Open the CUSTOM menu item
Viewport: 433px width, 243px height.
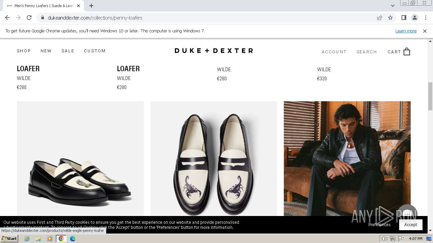(x=95, y=51)
